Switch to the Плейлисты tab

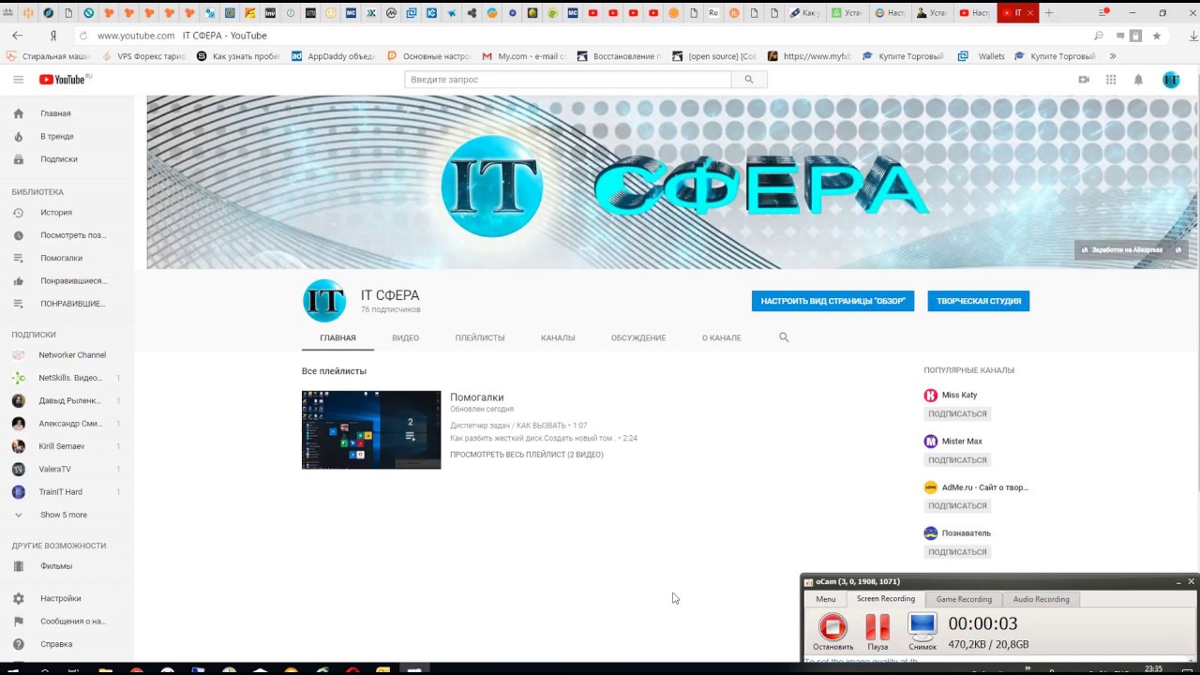480,337
